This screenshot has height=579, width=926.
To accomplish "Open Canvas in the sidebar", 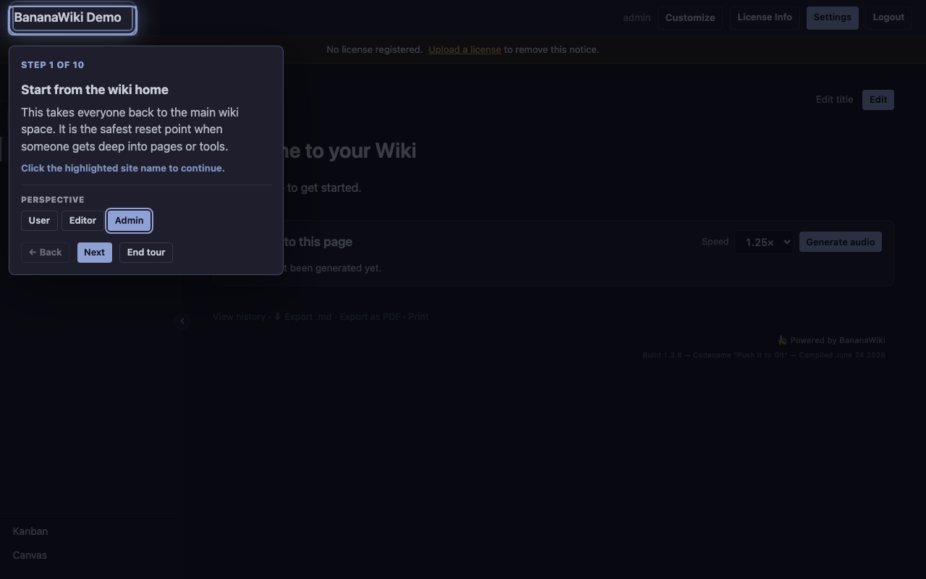I will tap(30, 555).
